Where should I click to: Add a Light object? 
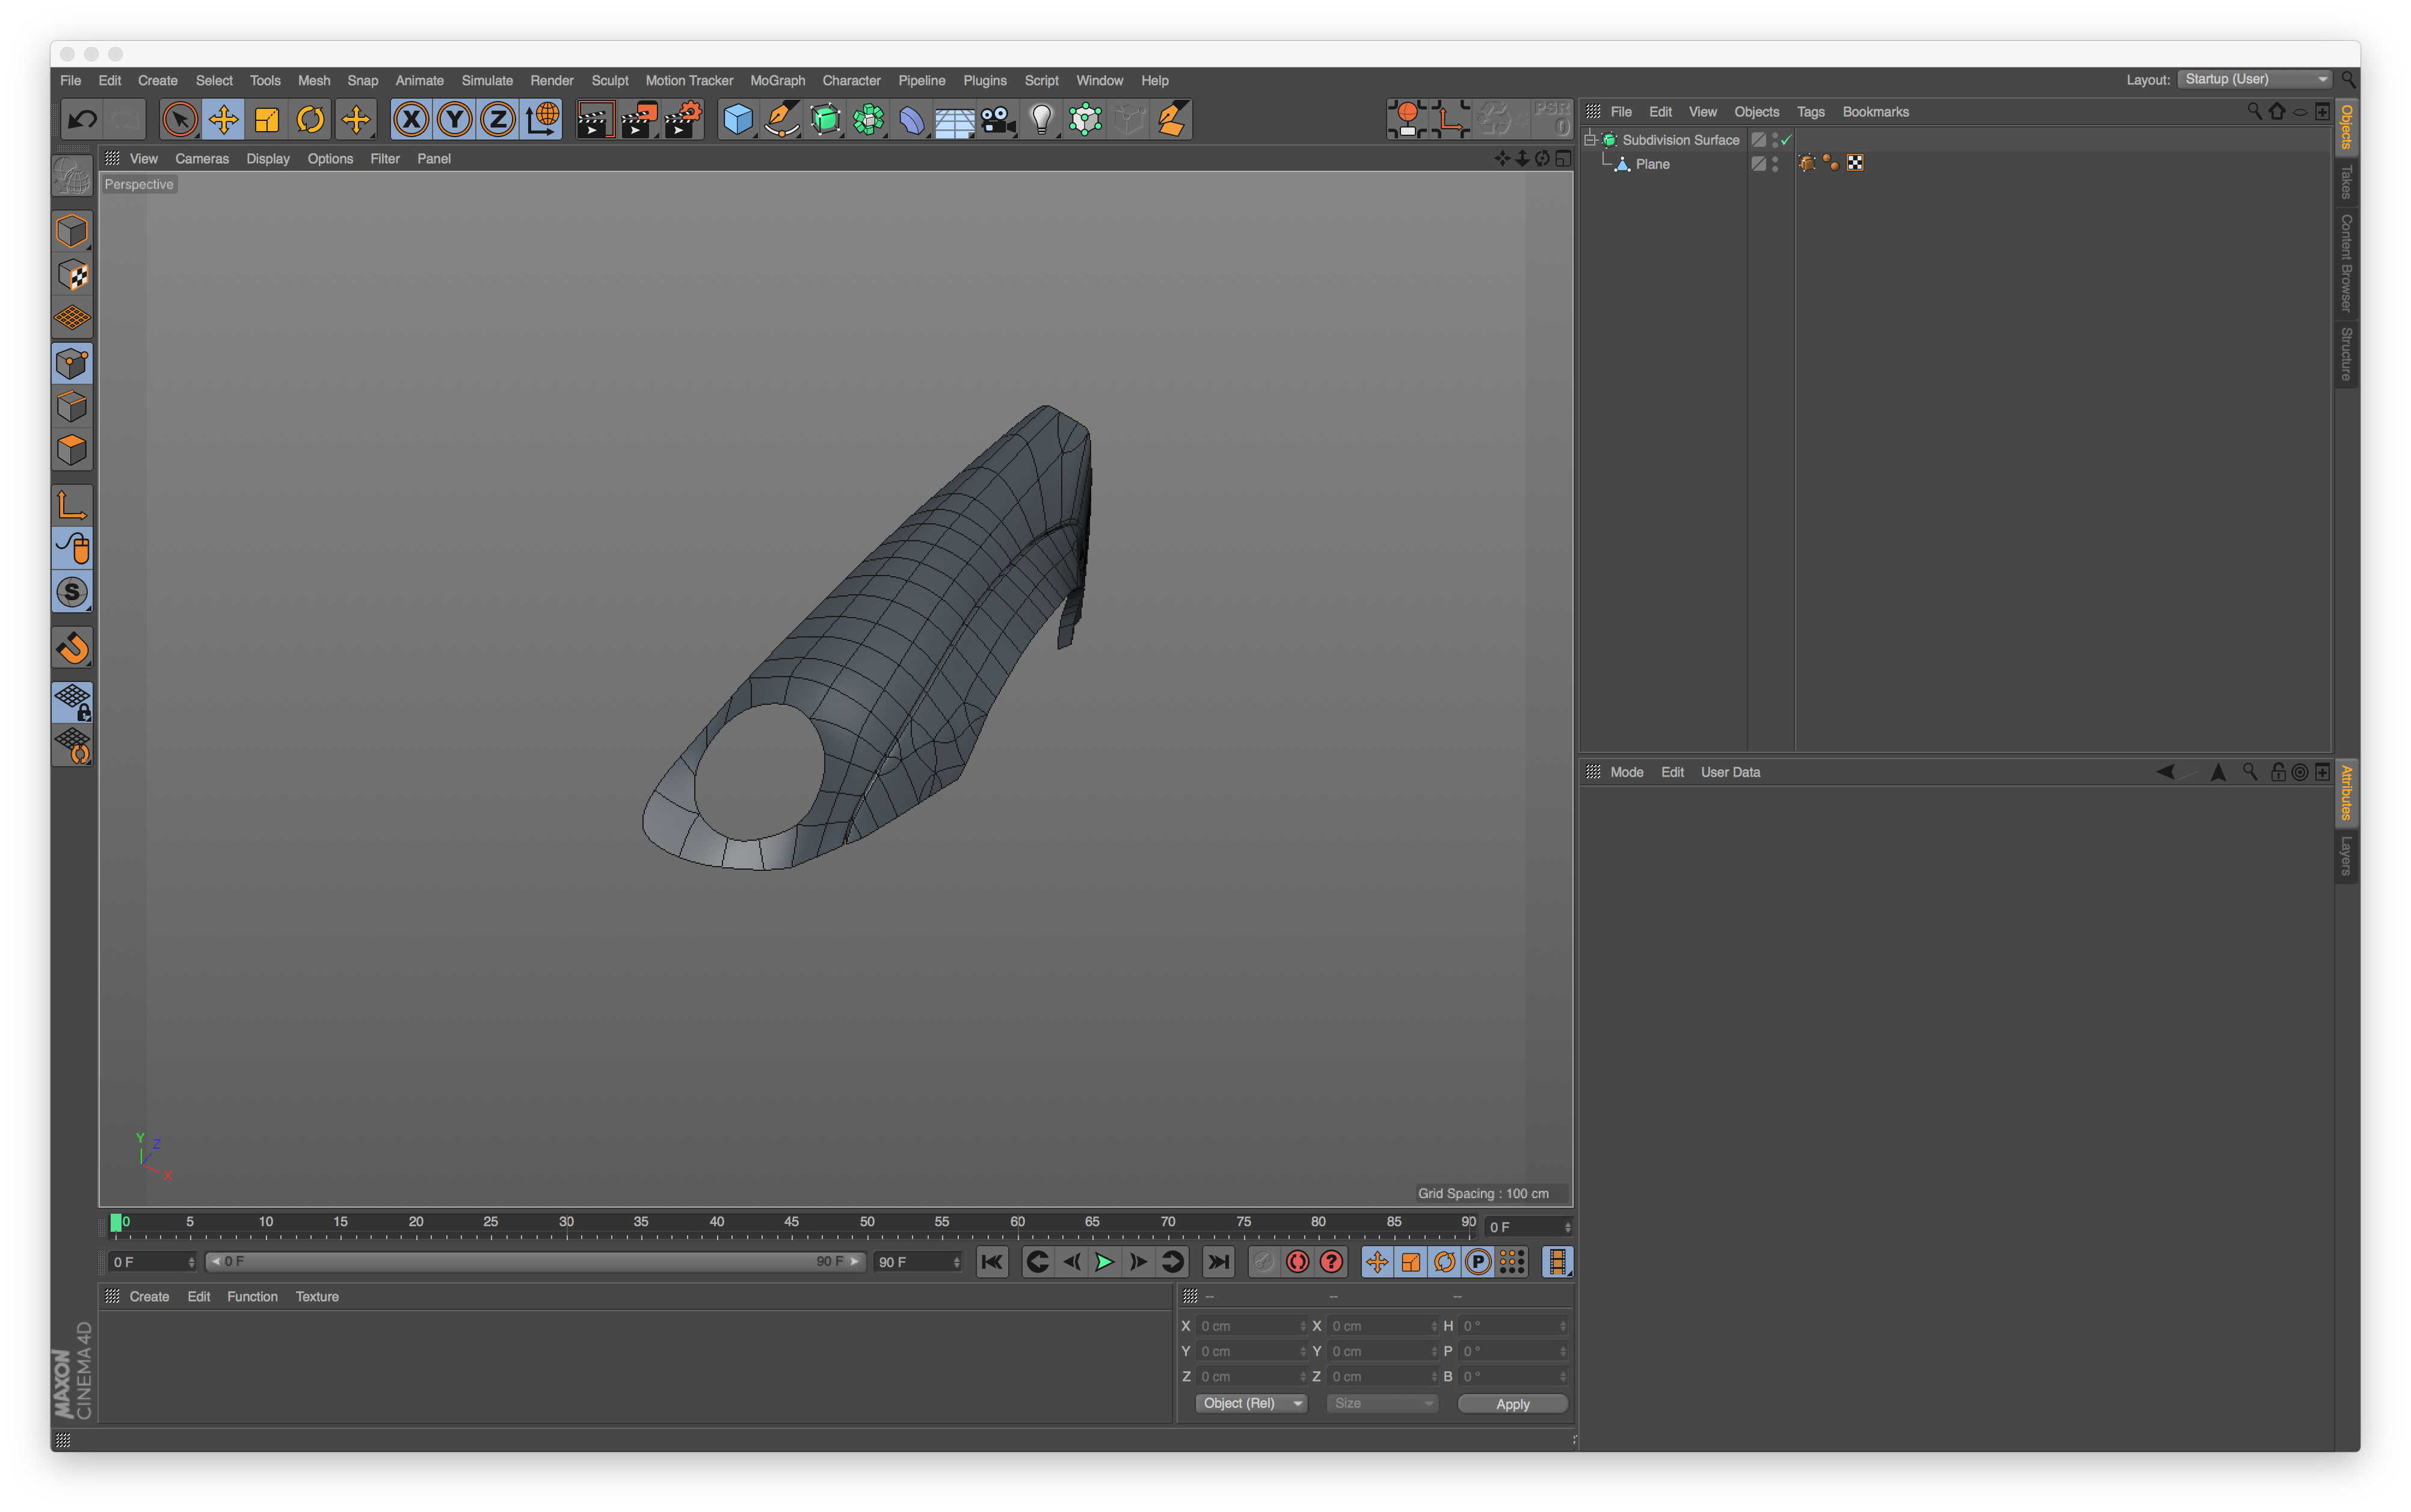pos(1042,120)
